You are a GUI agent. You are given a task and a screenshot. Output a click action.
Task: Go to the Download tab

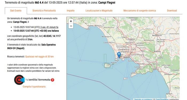172,11
